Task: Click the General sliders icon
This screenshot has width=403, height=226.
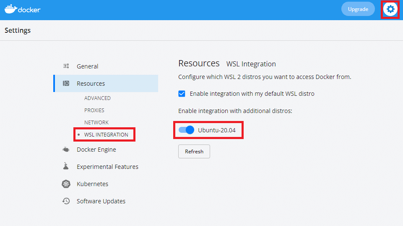Action: coord(66,66)
